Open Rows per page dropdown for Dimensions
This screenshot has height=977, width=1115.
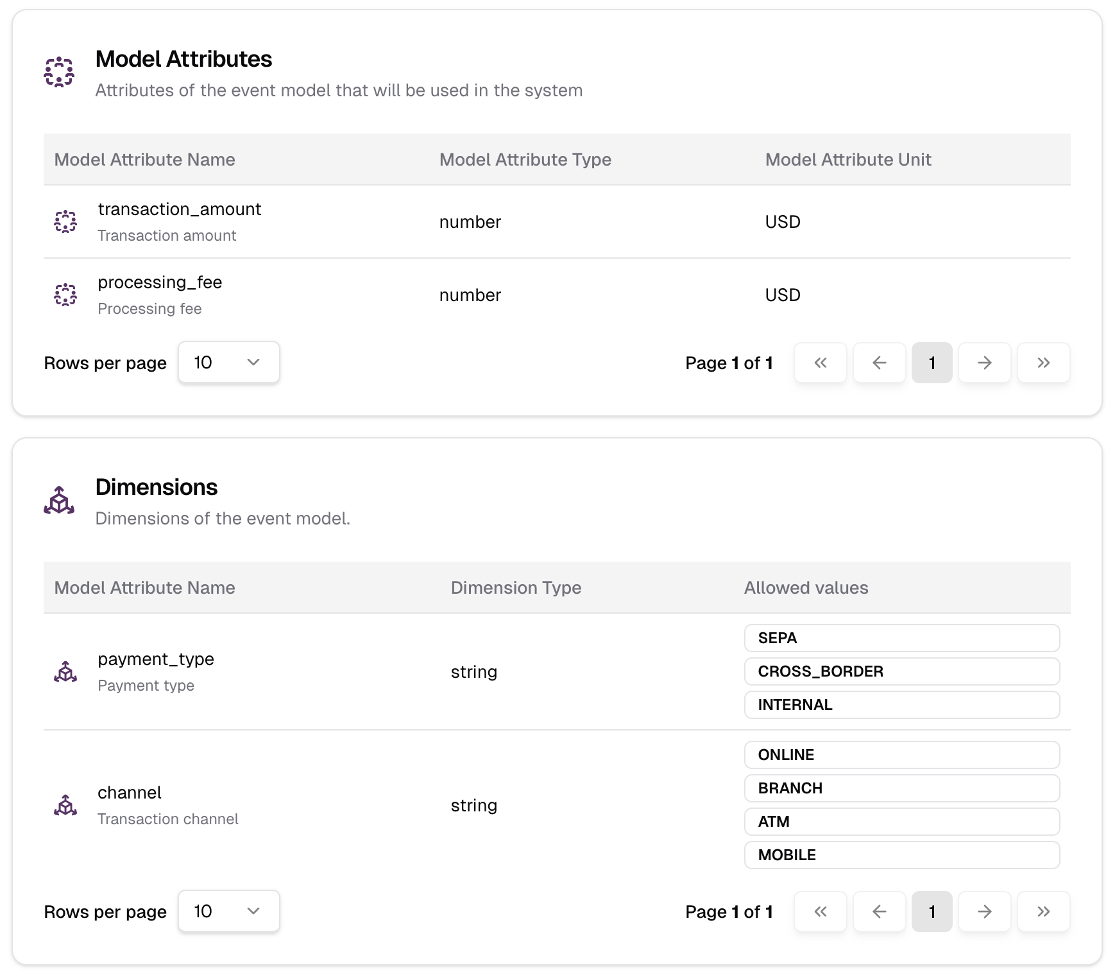pyautogui.click(x=228, y=912)
